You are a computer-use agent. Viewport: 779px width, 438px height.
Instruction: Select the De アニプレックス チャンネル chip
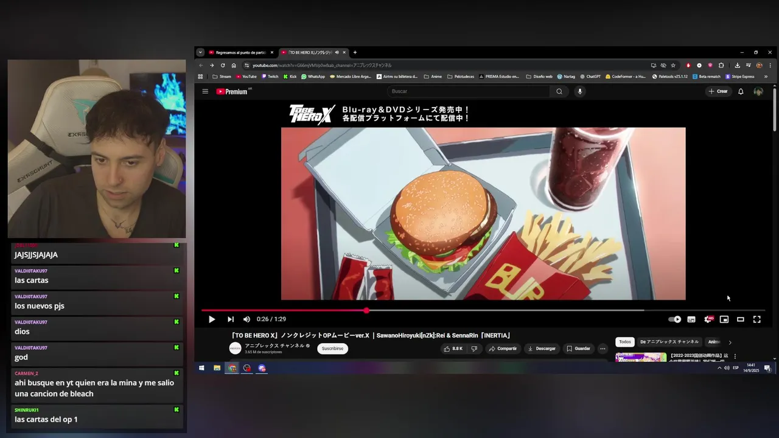(669, 342)
